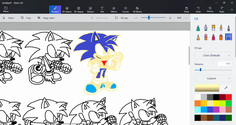
Task: Pick the eyedropper tool
Action: 226,88
